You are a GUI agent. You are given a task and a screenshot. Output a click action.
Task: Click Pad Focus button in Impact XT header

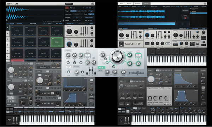(x=69, y=4)
